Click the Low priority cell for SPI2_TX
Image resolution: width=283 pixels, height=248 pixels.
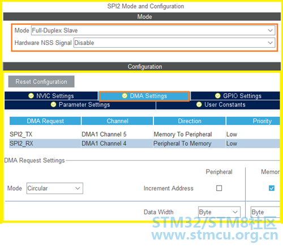(253, 134)
